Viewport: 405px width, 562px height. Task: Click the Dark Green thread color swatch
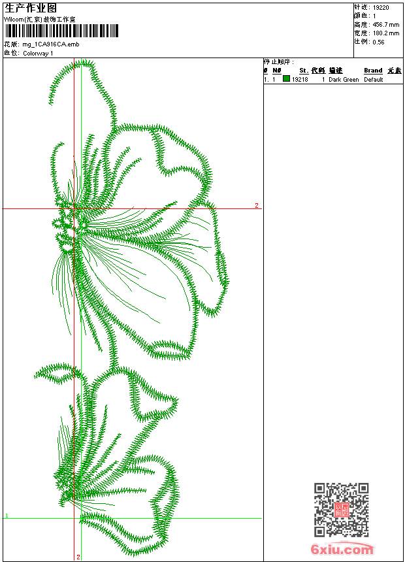pyautogui.click(x=286, y=79)
